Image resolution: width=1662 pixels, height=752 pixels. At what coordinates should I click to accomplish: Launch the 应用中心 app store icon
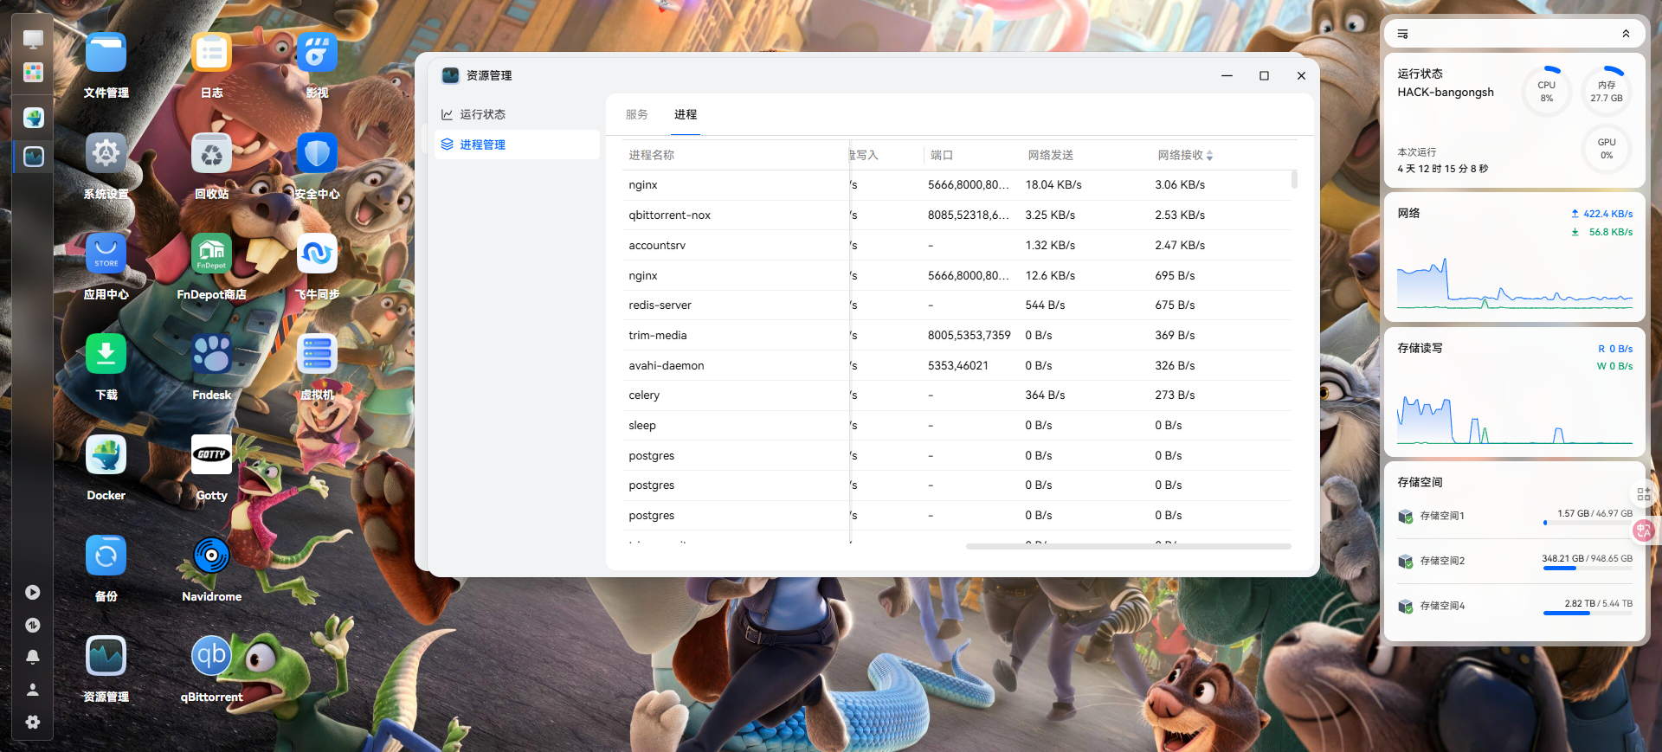point(106,254)
